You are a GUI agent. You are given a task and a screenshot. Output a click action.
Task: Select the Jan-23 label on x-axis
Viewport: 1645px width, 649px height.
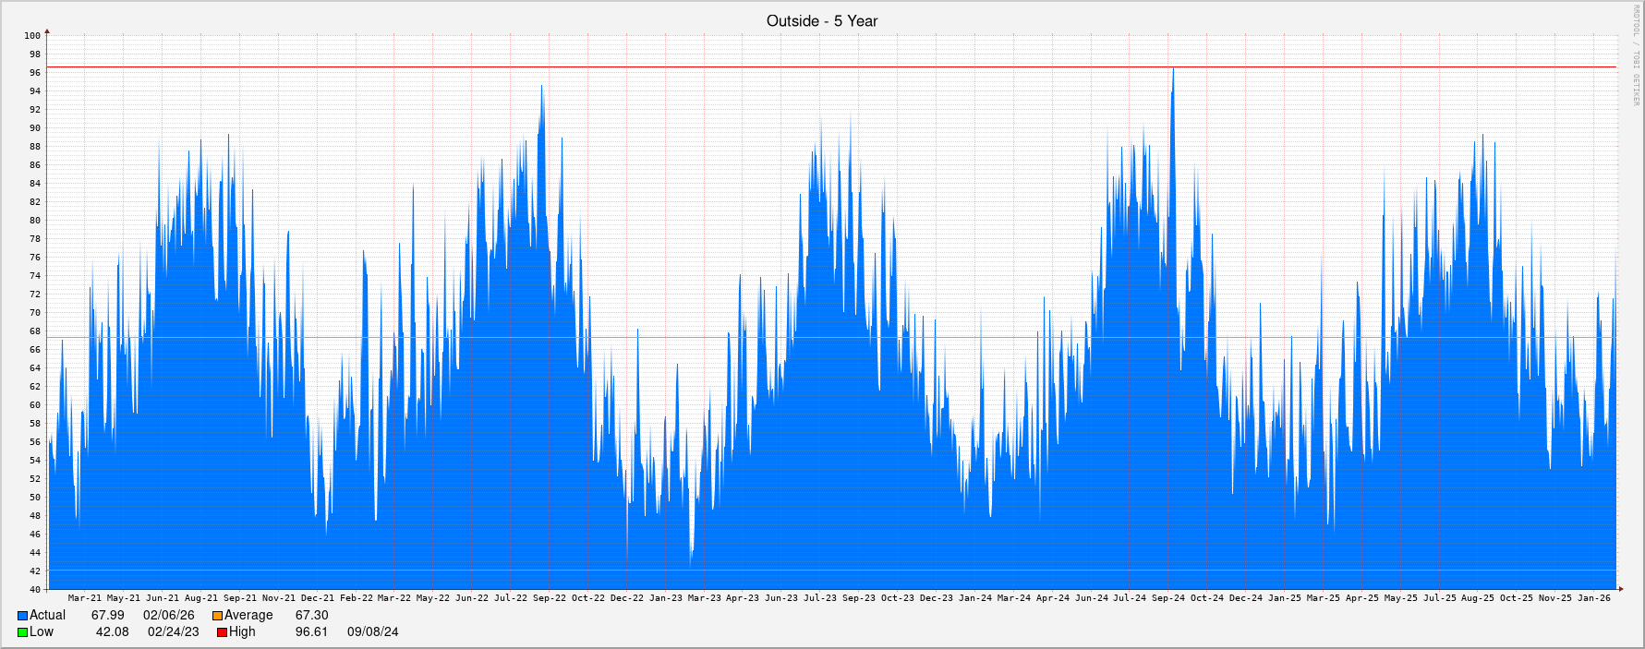click(x=665, y=598)
